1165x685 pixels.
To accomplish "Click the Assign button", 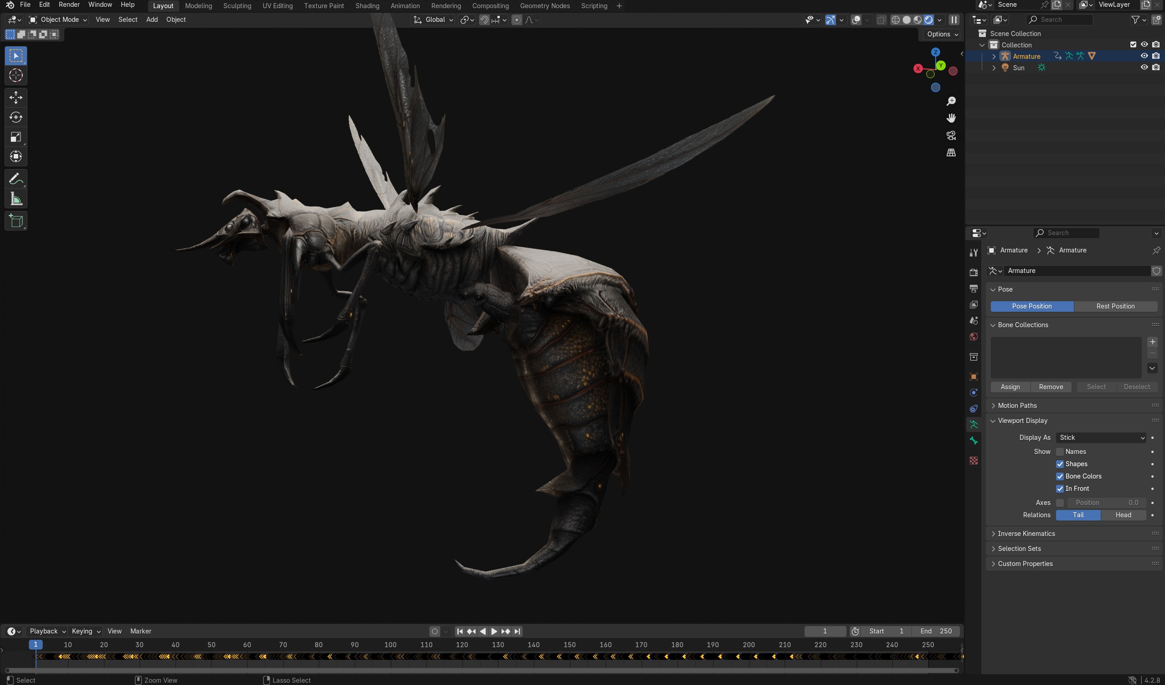I will coord(1010,387).
